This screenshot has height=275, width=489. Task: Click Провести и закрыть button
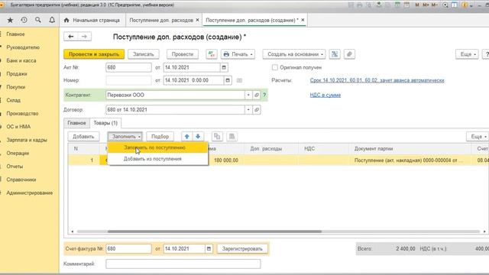[94, 54]
